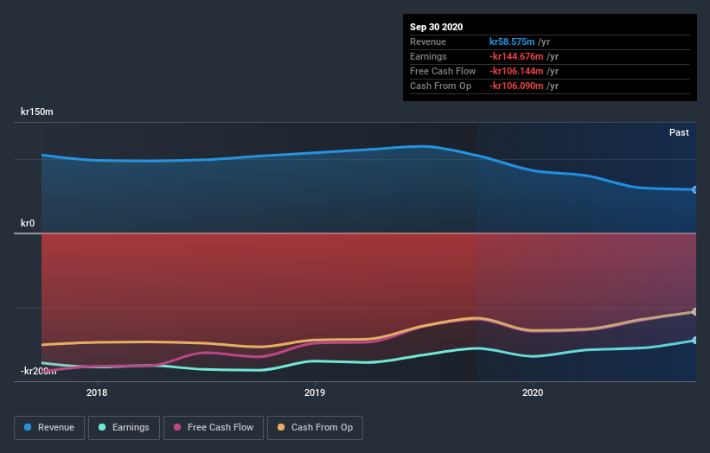
Task: Click the Free Cash Flow label in tooltip
Action: (443, 71)
